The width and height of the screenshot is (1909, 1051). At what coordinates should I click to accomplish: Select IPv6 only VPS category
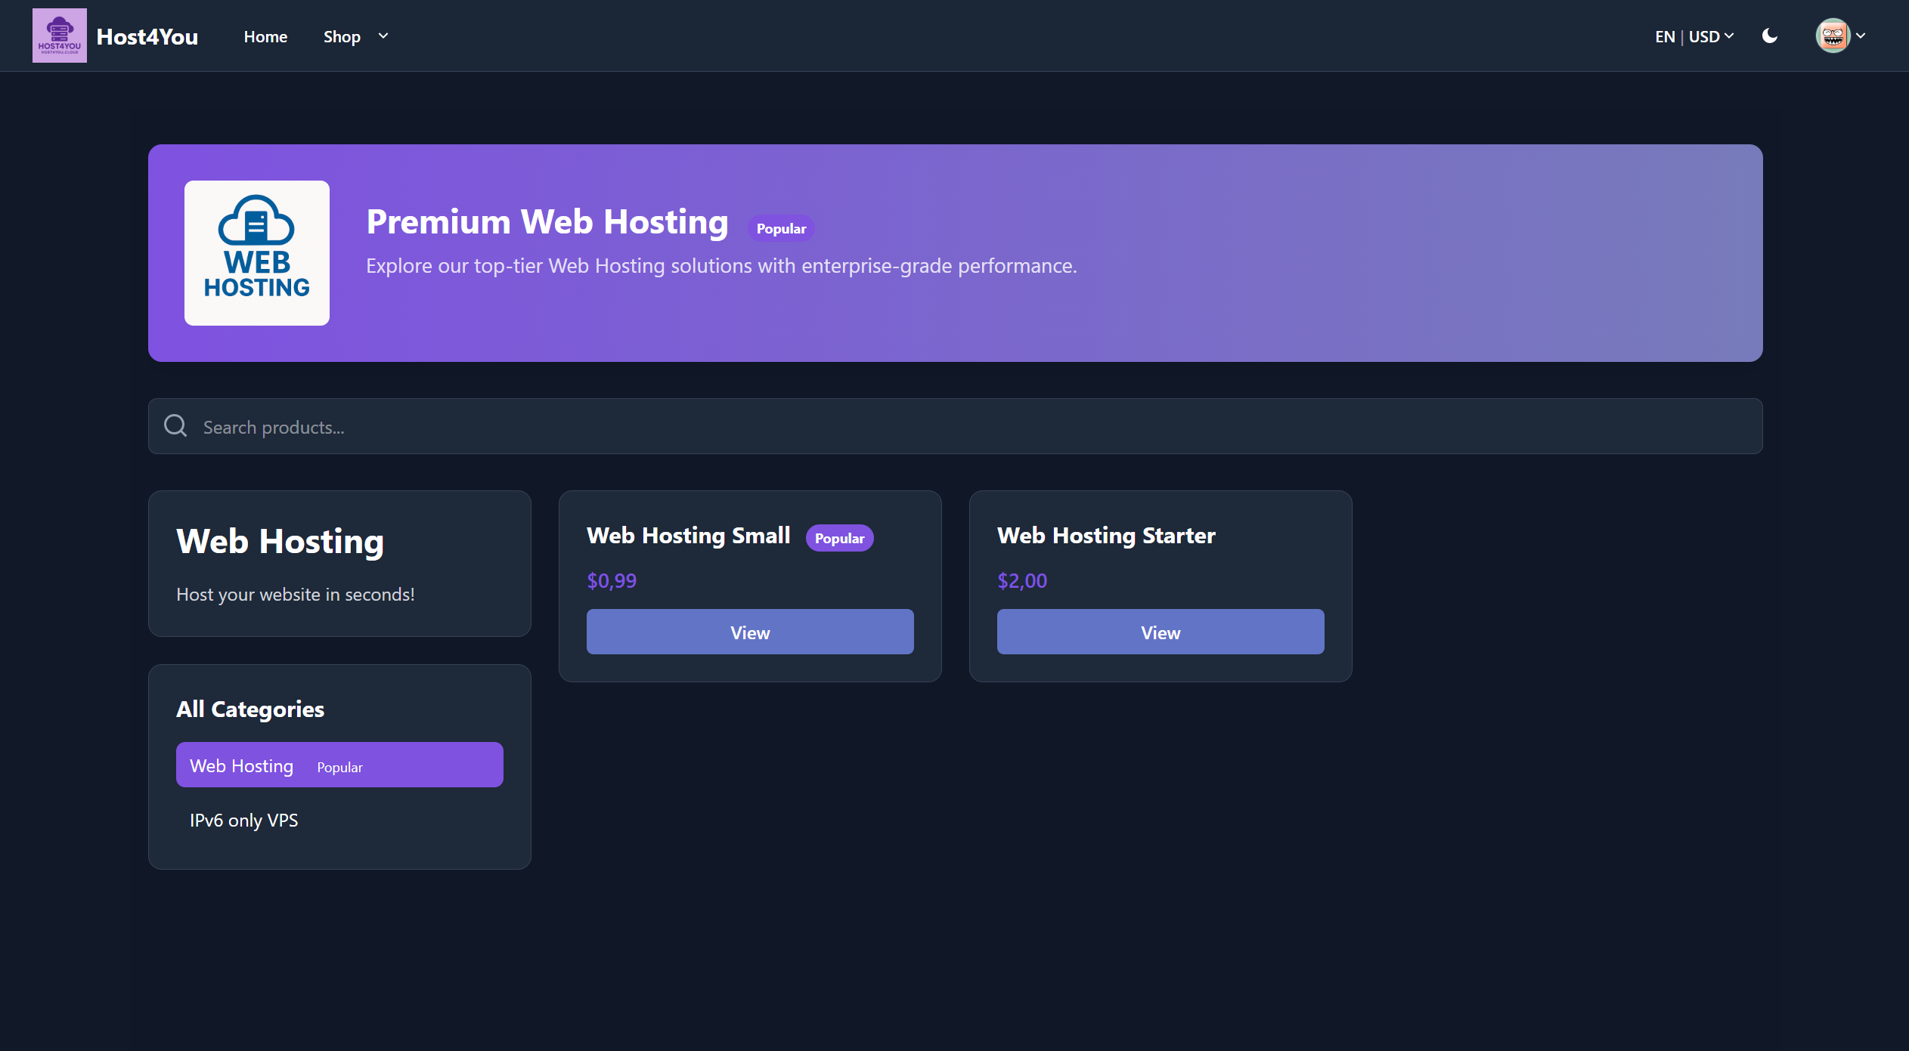click(x=243, y=820)
